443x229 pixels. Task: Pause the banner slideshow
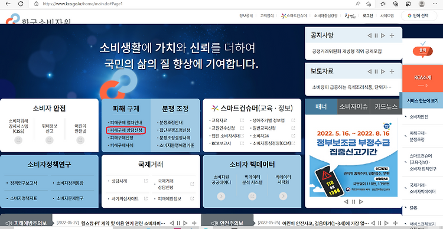(x=353, y=202)
